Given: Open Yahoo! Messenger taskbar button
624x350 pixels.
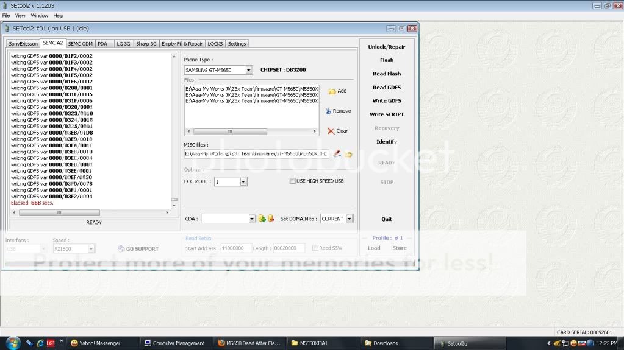Looking at the screenshot, I should click(102, 343).
